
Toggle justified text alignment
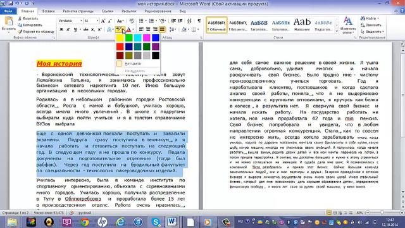(x=162, y=30)
